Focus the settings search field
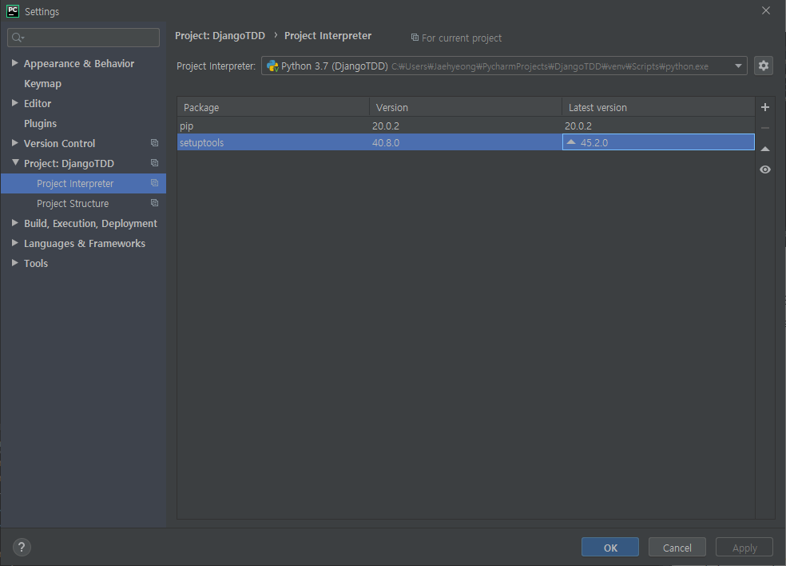Viewport: 786px width, 566px height. click(x=83, y=38)
